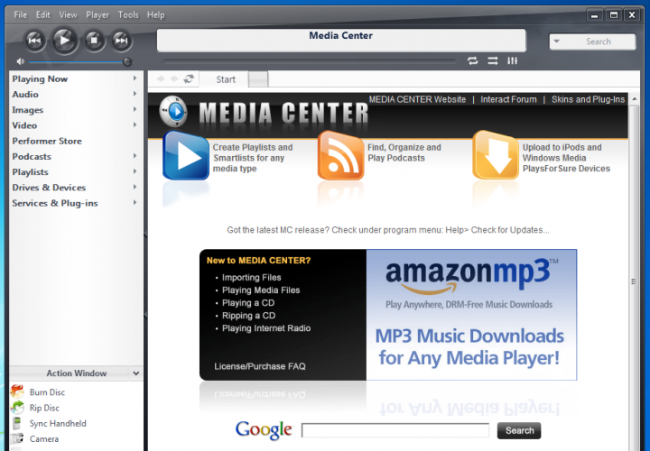
Task: Expand the Podcasts tree arrow
Action: point(135,156)
